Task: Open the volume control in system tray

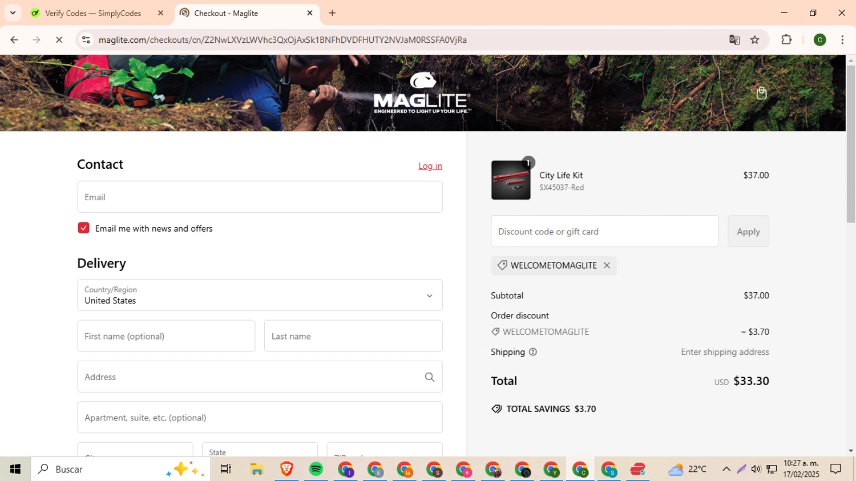Action: click(756, 470)
